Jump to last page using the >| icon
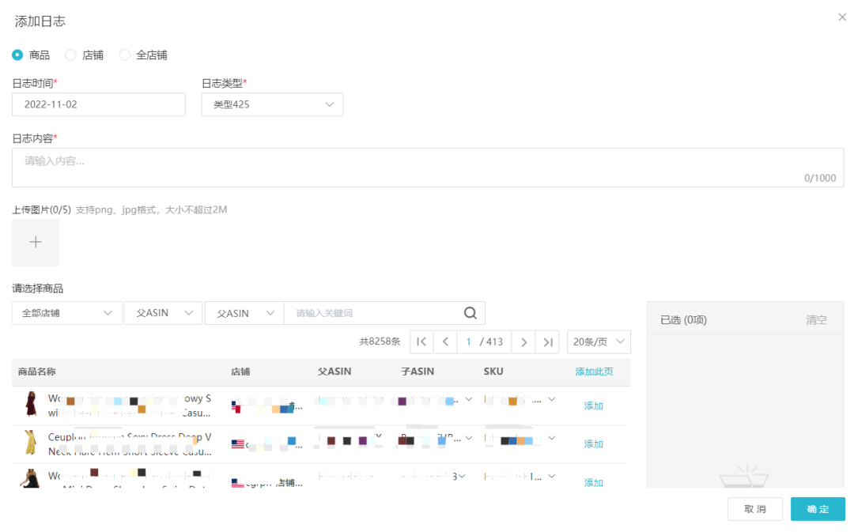 click(546, 341)
